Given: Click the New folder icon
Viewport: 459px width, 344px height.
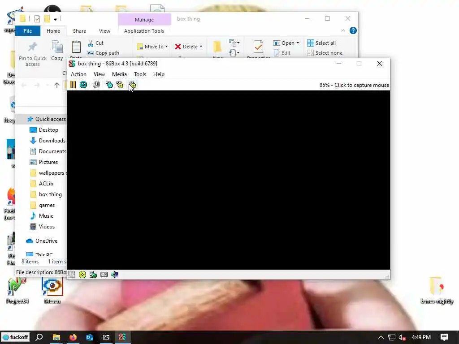Looking at the screenshot, I should pos(217,47).
